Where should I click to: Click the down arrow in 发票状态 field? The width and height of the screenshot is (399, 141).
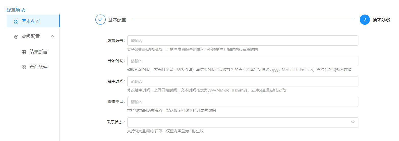coord(353,122)
